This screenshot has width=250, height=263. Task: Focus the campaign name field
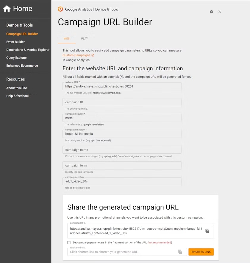[x=122, y=150]
